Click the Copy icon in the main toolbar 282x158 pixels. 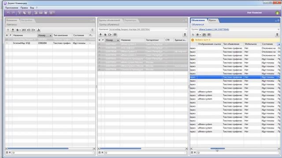coord(25,13)
